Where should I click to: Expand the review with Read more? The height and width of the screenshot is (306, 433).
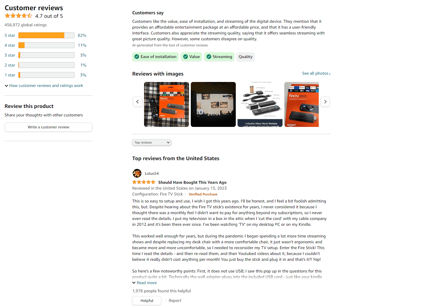click(144, 283)
